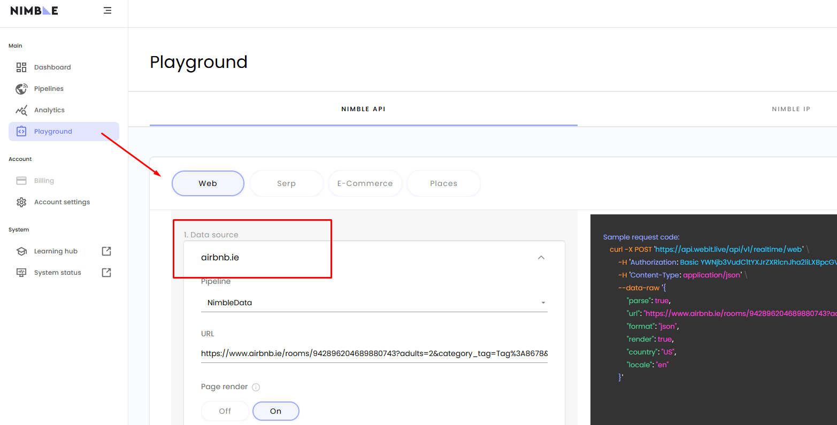Click the Billing card icon
Screen dimensions: 837x425
(21, 181)
